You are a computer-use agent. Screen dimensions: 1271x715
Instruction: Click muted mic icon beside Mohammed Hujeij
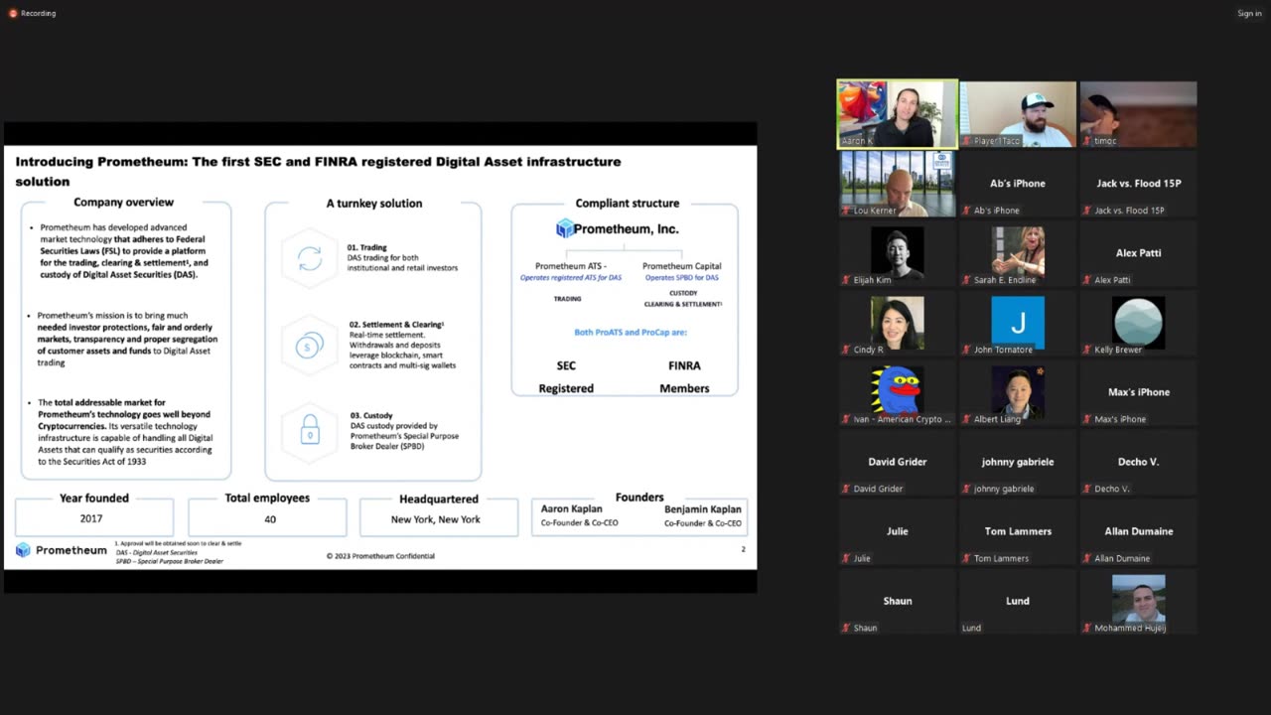pyautogui.click(x=1087, y=628)
